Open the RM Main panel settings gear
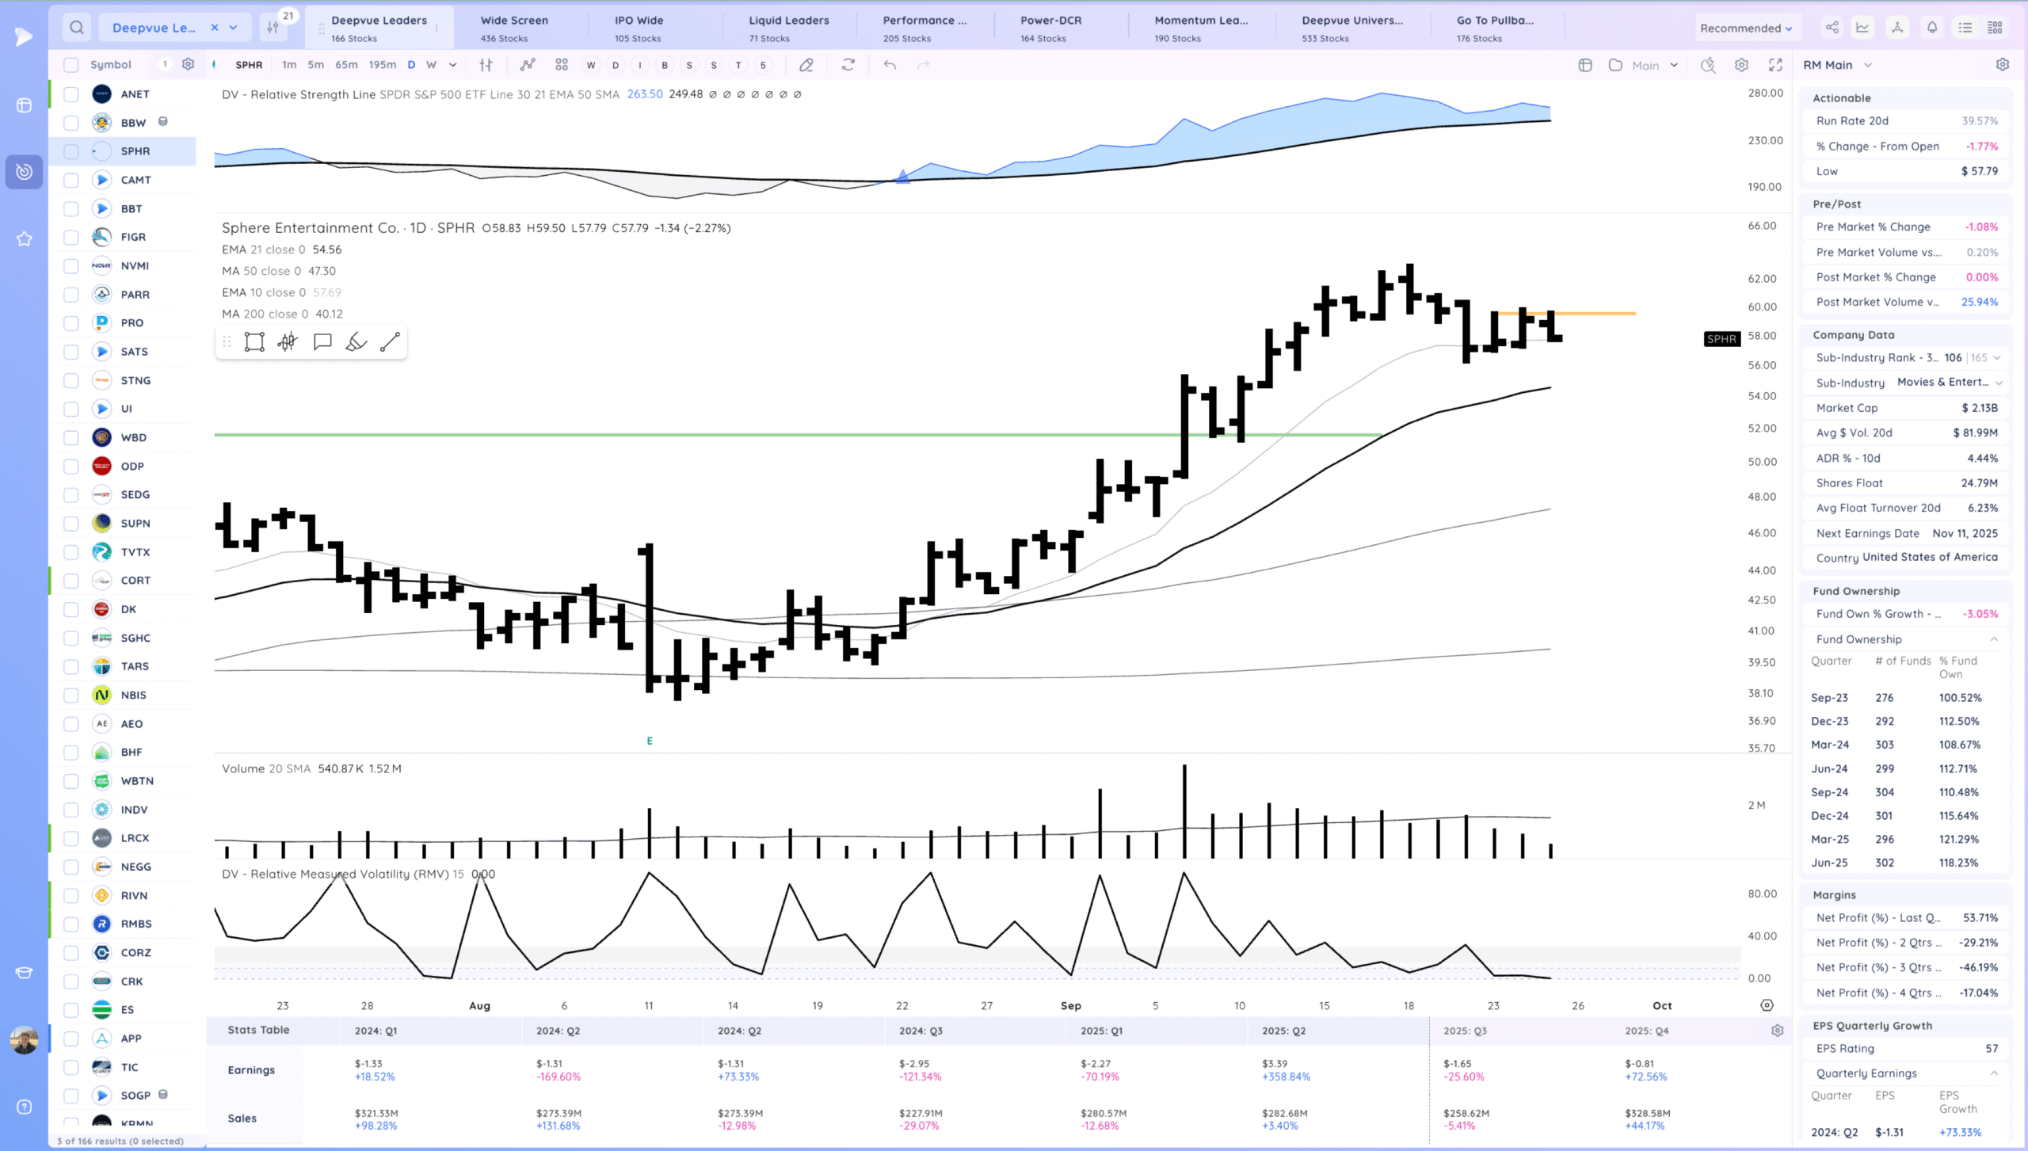This screenshot has width=2028, height=1151. point(2003,65)
